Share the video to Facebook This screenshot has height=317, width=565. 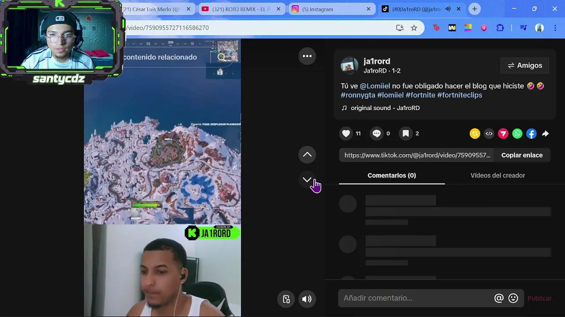point(531,134)
